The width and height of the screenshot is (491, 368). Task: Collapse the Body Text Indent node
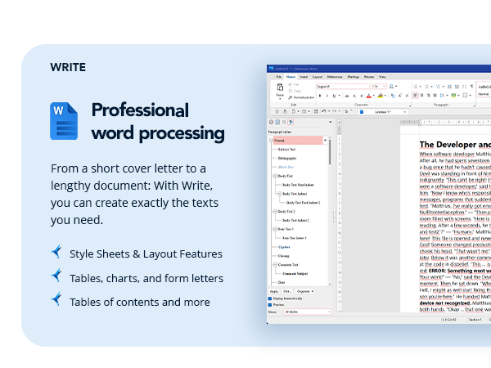(x=280, y=194)
